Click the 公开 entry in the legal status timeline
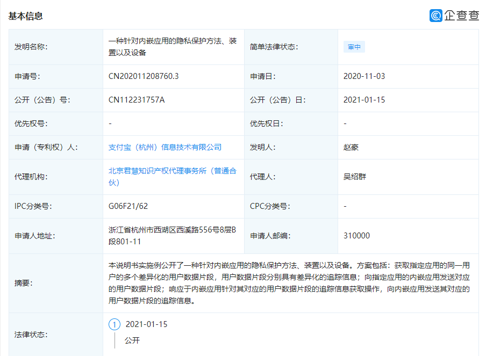 [x=132, y=340]
